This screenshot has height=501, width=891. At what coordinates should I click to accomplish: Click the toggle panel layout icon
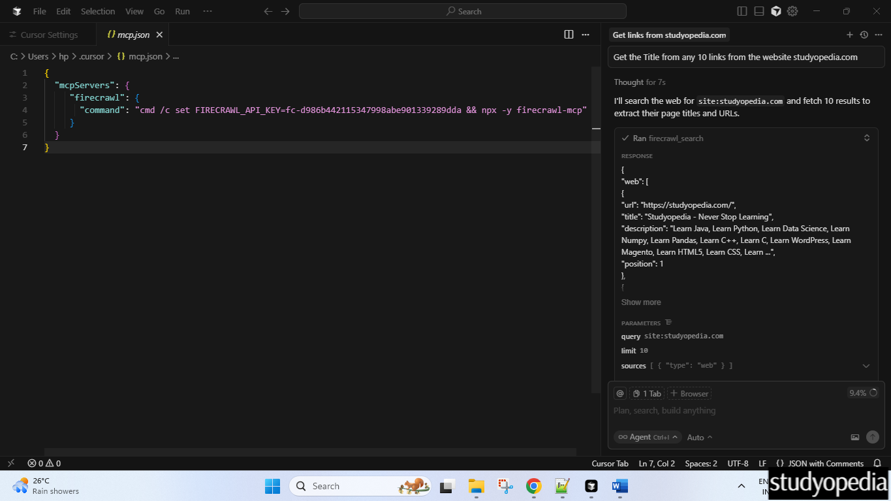[758, 11]
